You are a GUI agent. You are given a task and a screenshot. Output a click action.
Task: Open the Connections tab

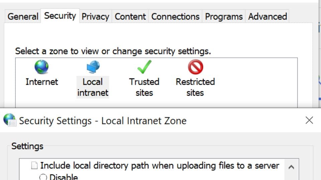tap(175, 16)
